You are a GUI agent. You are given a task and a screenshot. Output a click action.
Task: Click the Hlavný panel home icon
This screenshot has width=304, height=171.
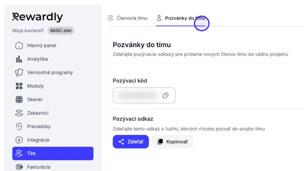pos(19,46)
